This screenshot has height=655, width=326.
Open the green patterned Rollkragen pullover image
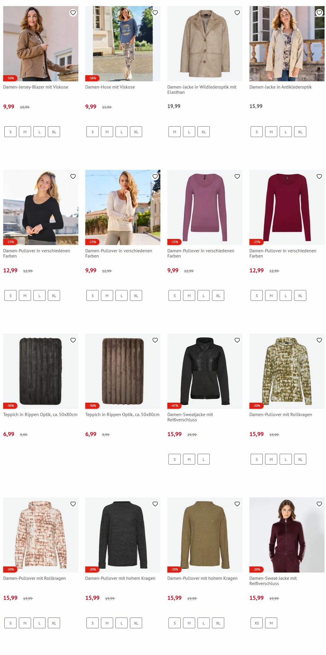(x=287, y=371)
